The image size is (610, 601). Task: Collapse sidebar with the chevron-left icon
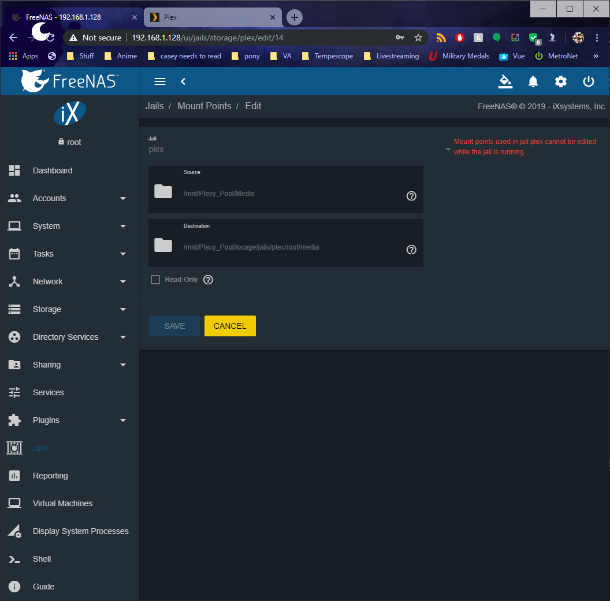183,81
